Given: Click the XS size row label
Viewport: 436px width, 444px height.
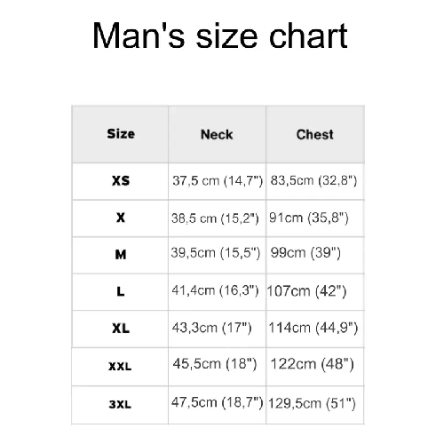Looking at the screenshot, I should click(x=121, y=180).
